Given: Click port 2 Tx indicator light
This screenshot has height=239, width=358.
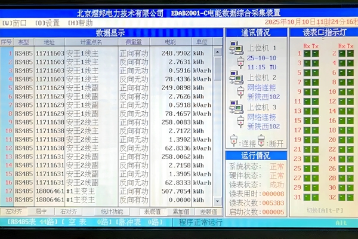Looking at the screenshot, I should [x=350, y=54].
